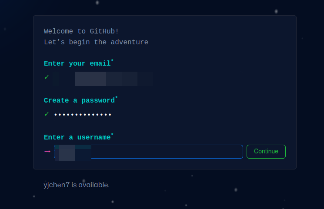Screen dimensions: 324x209
Task: Click the "yjchen7 is available." message
Action: point(77,185)
